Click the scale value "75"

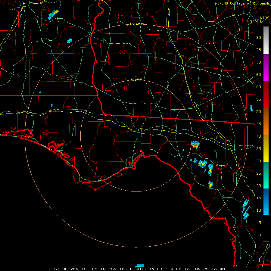pyautogui.click(x=259, y=50)
